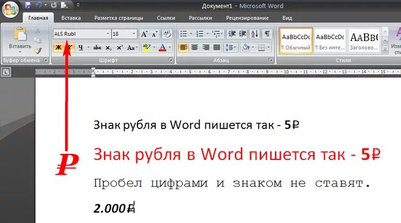Expand the full styles gallery
The height and width of the screenshot is (223, 401).
click(x=385, y=50)
